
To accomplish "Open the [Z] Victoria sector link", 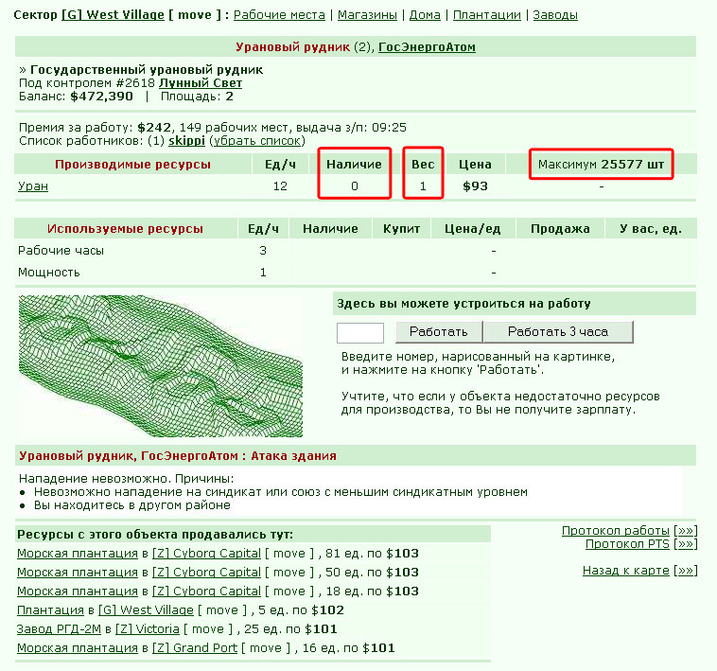I will point(148,629).
